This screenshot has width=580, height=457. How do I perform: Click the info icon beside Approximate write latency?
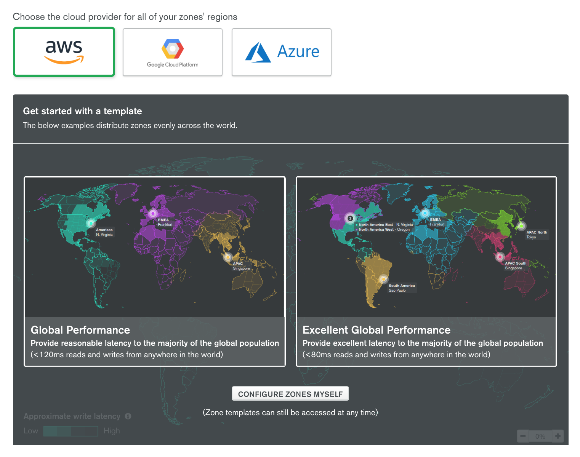pos(128,416)
